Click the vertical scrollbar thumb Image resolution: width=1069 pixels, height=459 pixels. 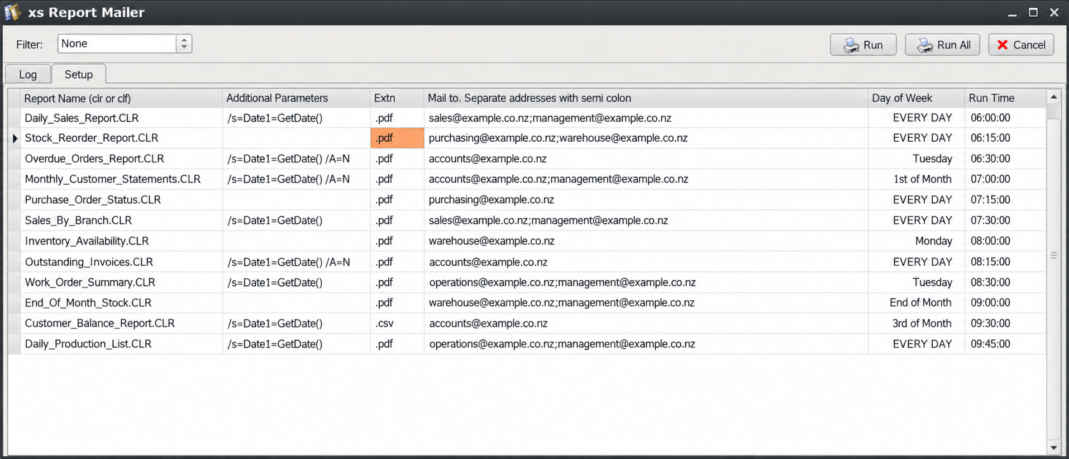(1053, 255)
